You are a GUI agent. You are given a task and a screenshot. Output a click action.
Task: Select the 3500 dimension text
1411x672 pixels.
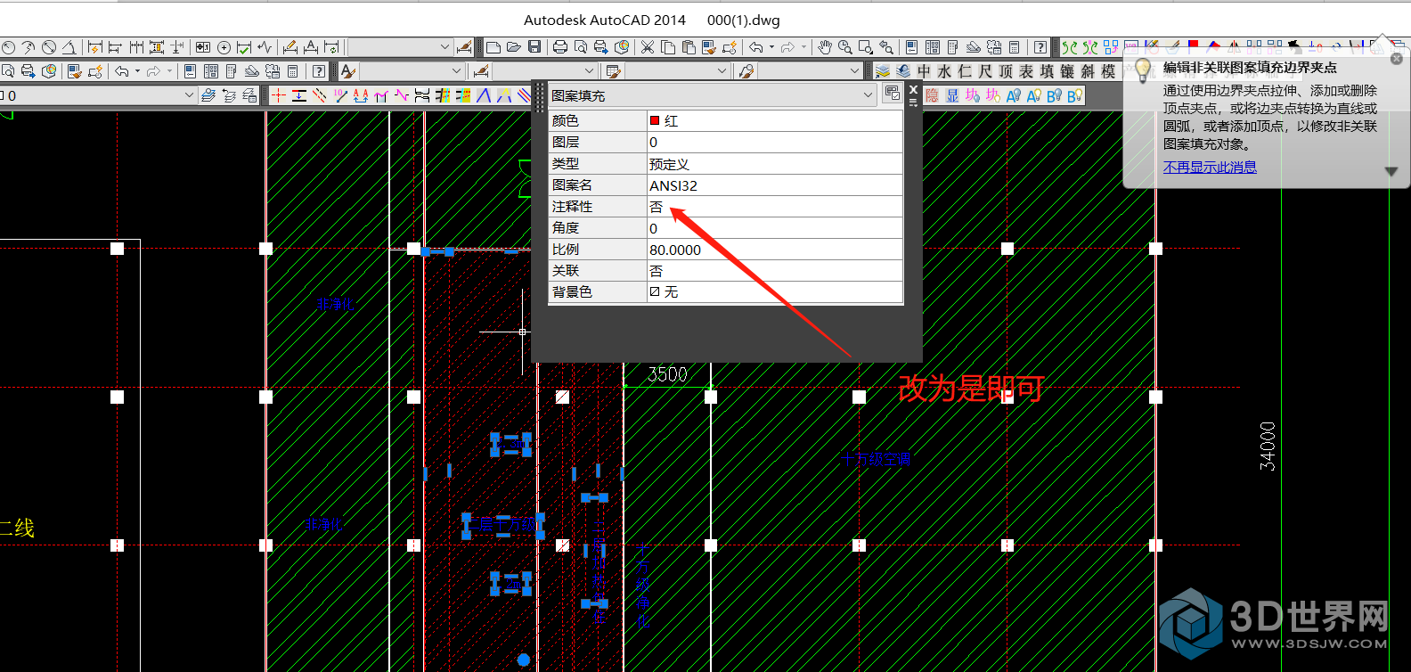click(668, 374)
